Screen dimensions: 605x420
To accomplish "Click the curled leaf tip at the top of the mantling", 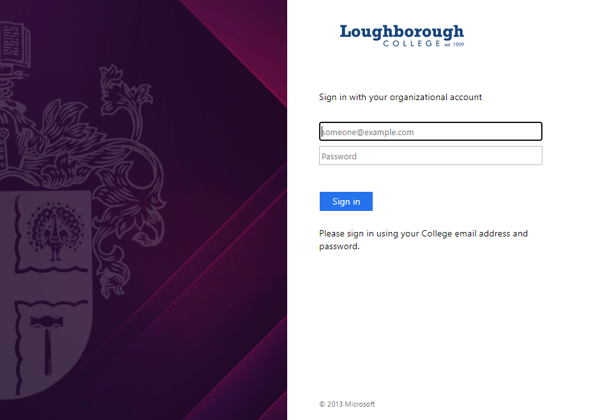I will click(x=110, y=74).
